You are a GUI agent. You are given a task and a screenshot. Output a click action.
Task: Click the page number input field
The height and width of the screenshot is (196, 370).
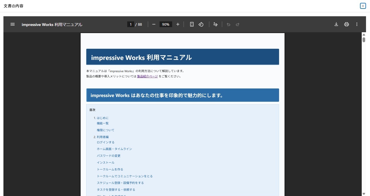[x=131, y=24]
